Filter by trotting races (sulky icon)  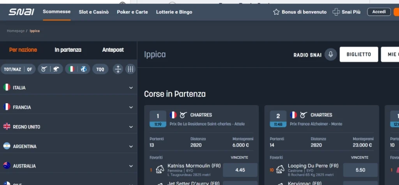[x=44, y=69]
